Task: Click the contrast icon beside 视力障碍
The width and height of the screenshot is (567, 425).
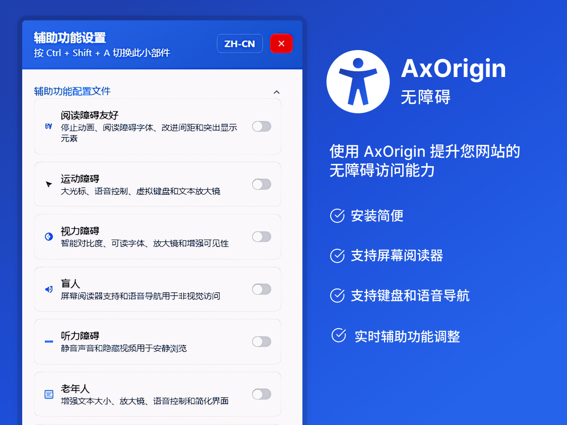Action: [x=49, y=237]
